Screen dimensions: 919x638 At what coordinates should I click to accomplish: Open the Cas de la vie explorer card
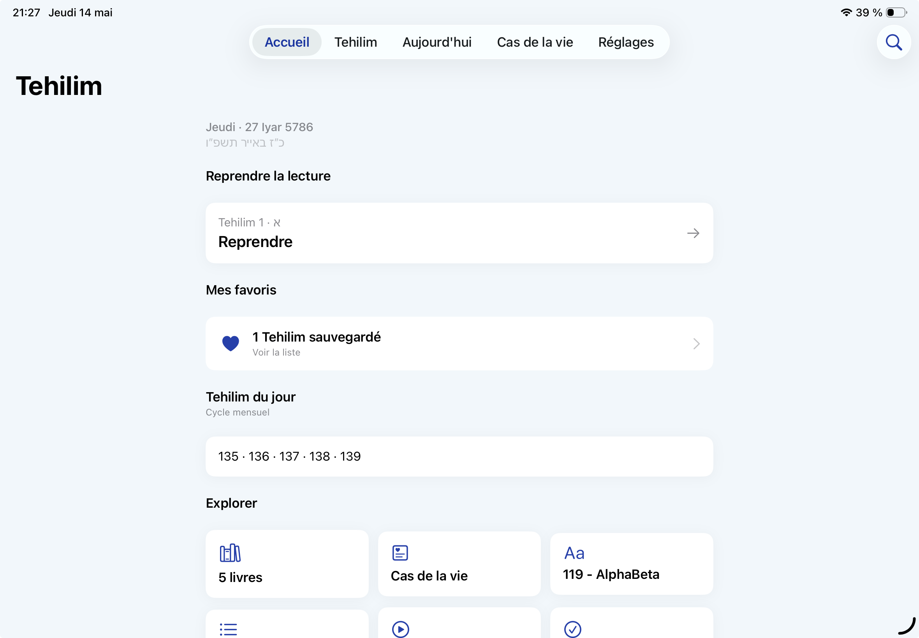[x=459, y=564]
